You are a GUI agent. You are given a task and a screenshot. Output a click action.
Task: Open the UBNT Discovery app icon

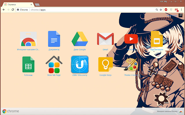click(x=80, y=64)
